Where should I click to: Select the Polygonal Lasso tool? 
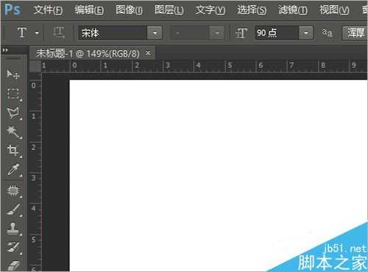(x=13, y=112)
